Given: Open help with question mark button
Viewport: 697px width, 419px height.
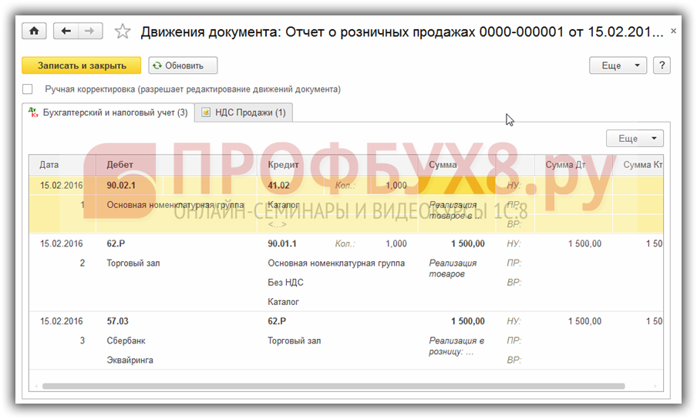Looking at the screenshot, I should click(x=661, y=65).
